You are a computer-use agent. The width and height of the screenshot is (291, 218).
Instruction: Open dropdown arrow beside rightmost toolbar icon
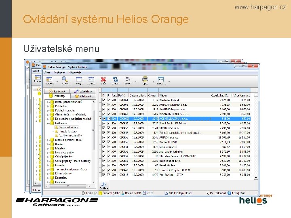point(169,82)
